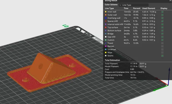Click the Time column header
172x104 pixels.
[x=126, y=8]
